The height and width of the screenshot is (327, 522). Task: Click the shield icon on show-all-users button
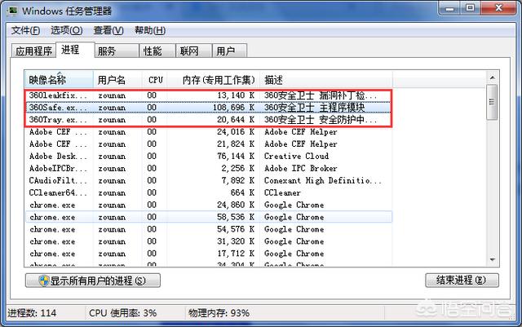44,281
